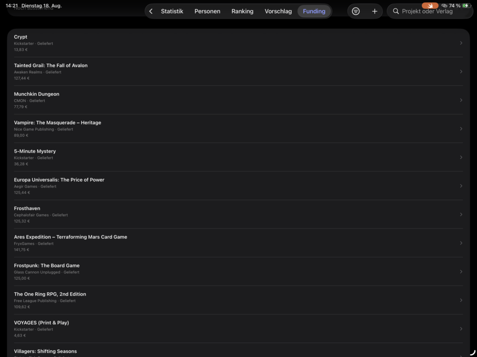Open Frostpunk row chevron
Screen dimensions: 477x357
(461, 271)
